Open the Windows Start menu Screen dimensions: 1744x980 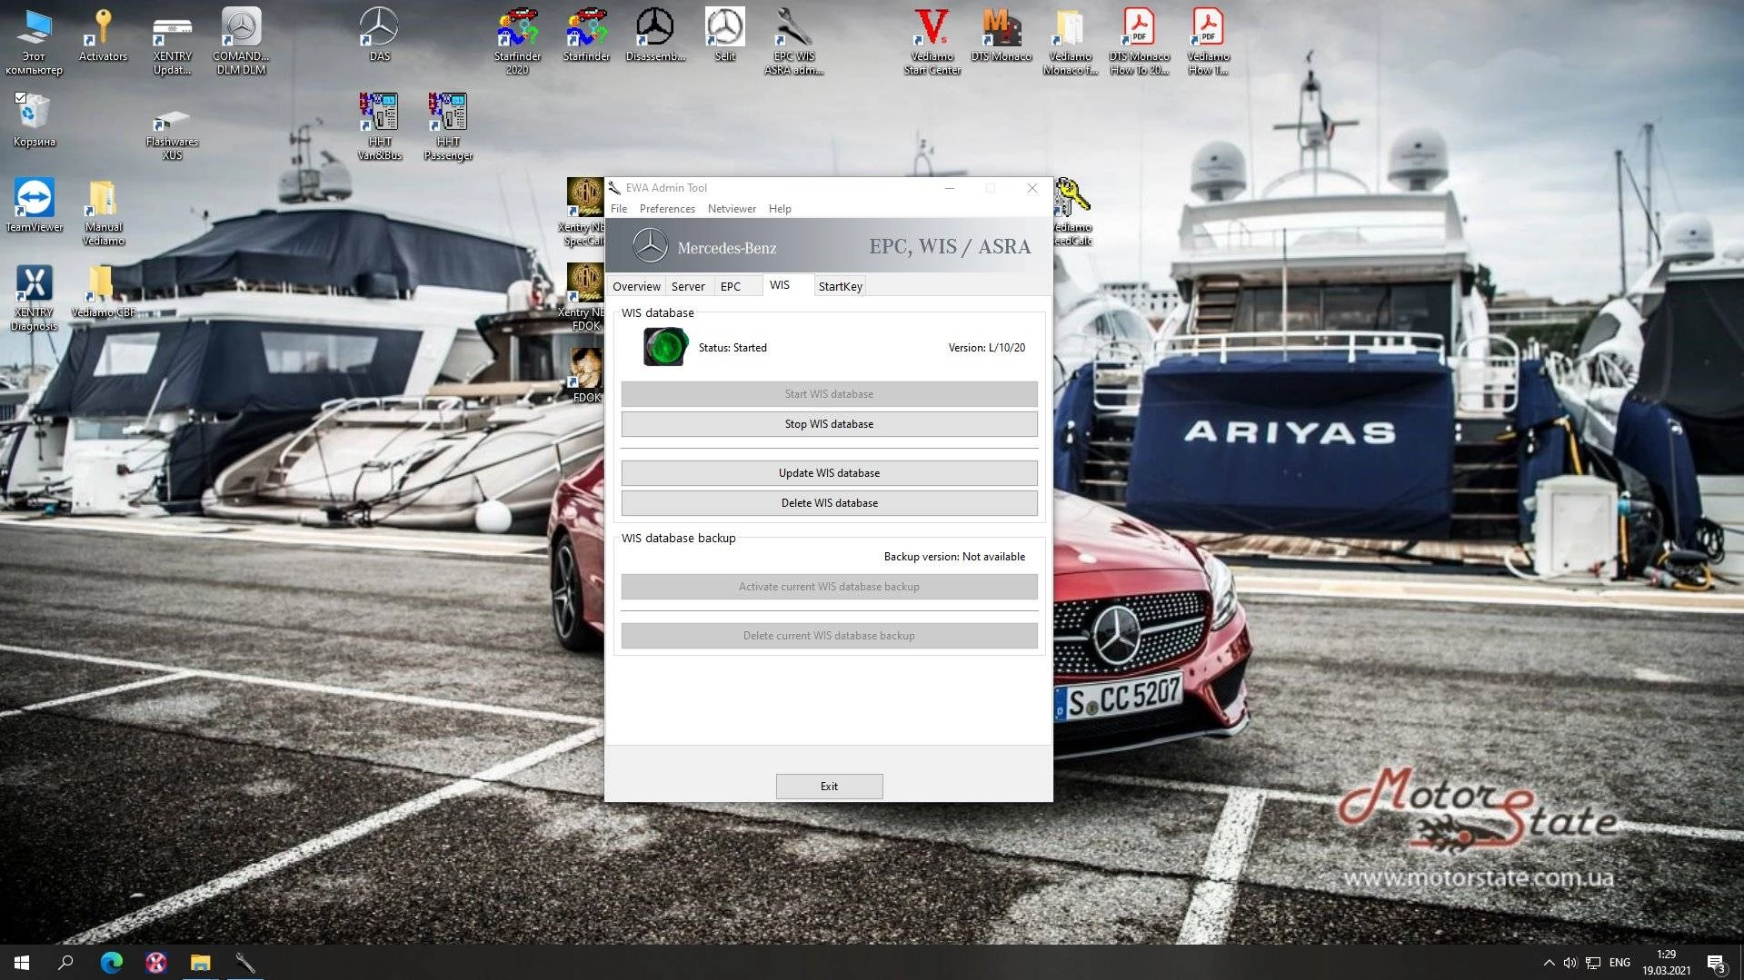(x=22, y=962)
